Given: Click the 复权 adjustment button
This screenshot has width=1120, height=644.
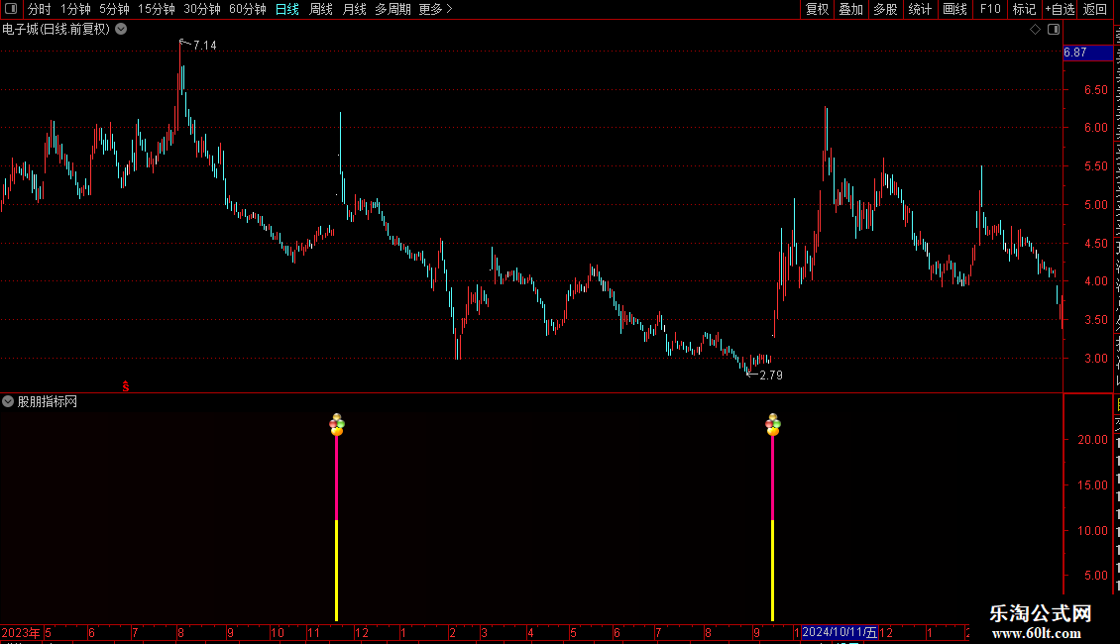Looking at the screenshot, I should (817, 9).
